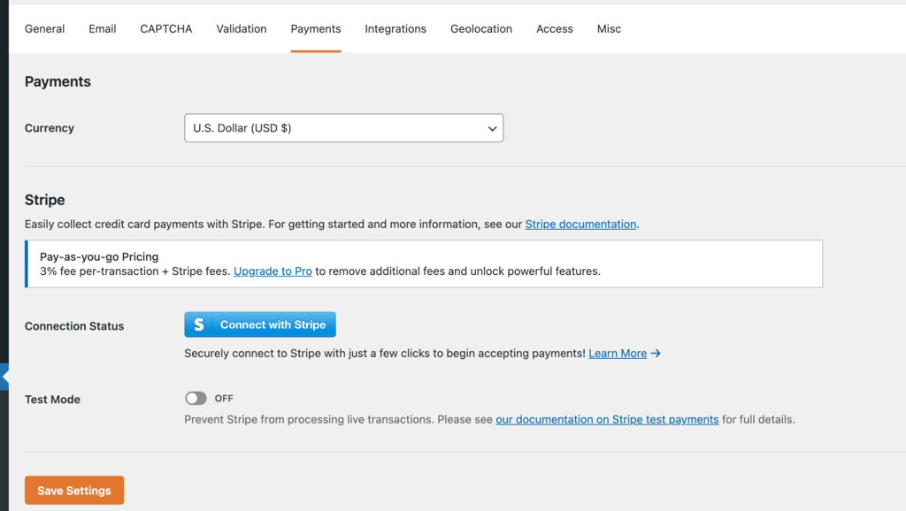Image resolution: width=906 pixels, height=511 pixels.
Task: Go to the Integrations tab
Action: point(395,28)
